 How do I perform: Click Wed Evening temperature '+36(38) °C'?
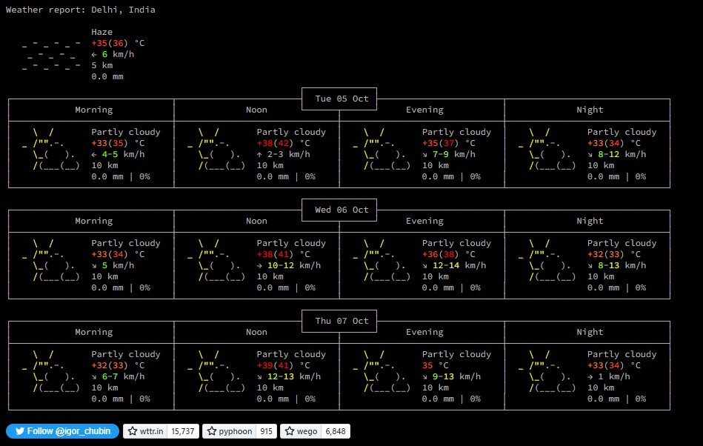coord(449,254)
